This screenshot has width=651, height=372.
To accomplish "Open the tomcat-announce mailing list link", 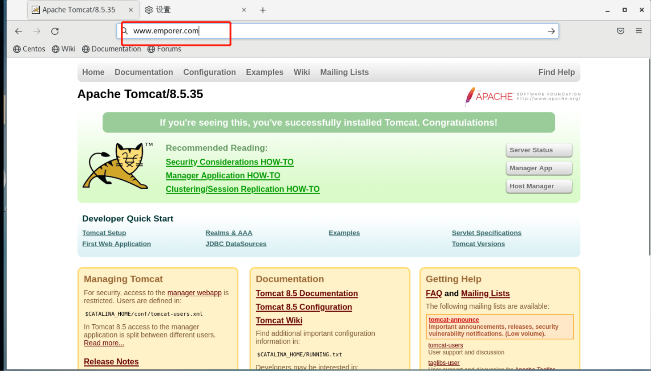I will coord(454,320).
